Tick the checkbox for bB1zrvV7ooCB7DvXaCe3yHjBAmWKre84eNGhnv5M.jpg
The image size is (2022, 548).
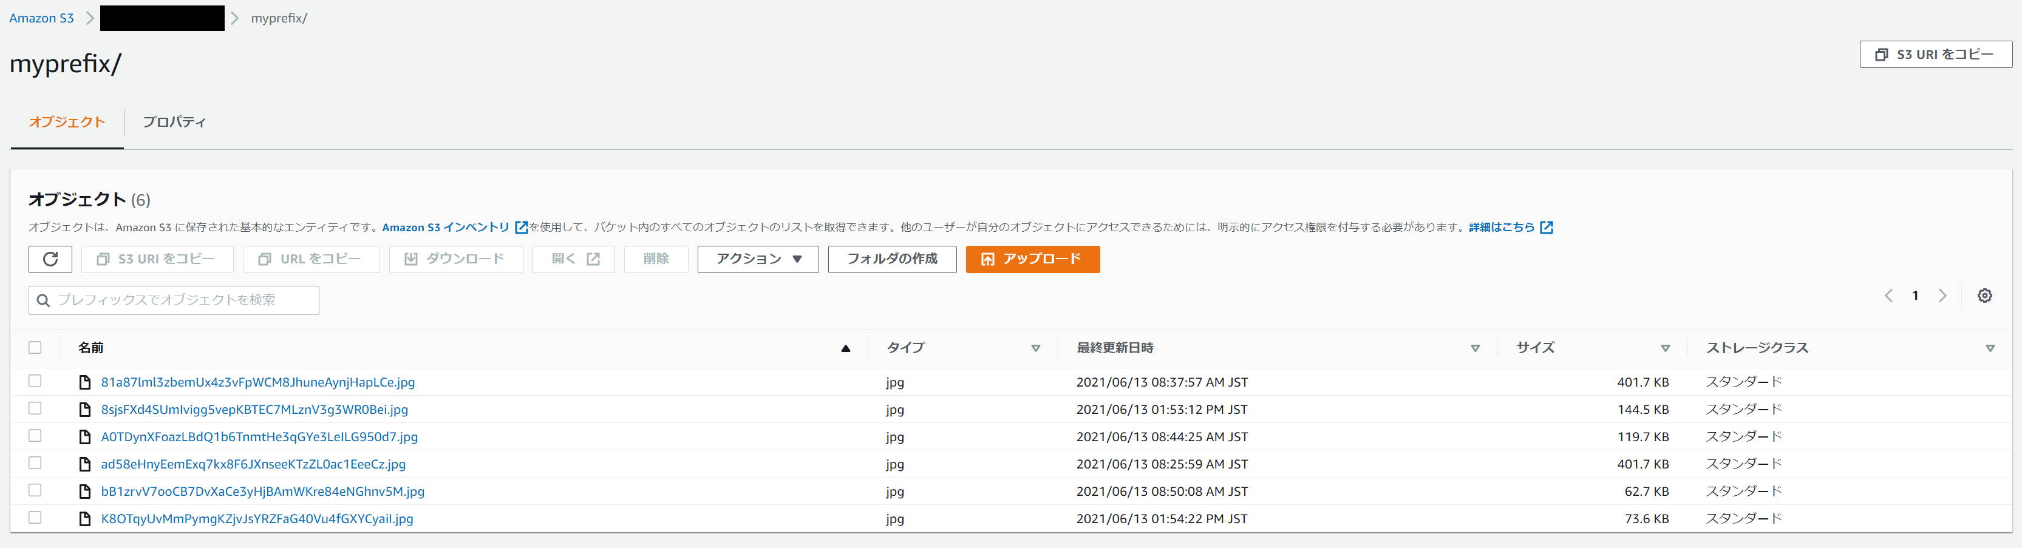coord(35,491)
